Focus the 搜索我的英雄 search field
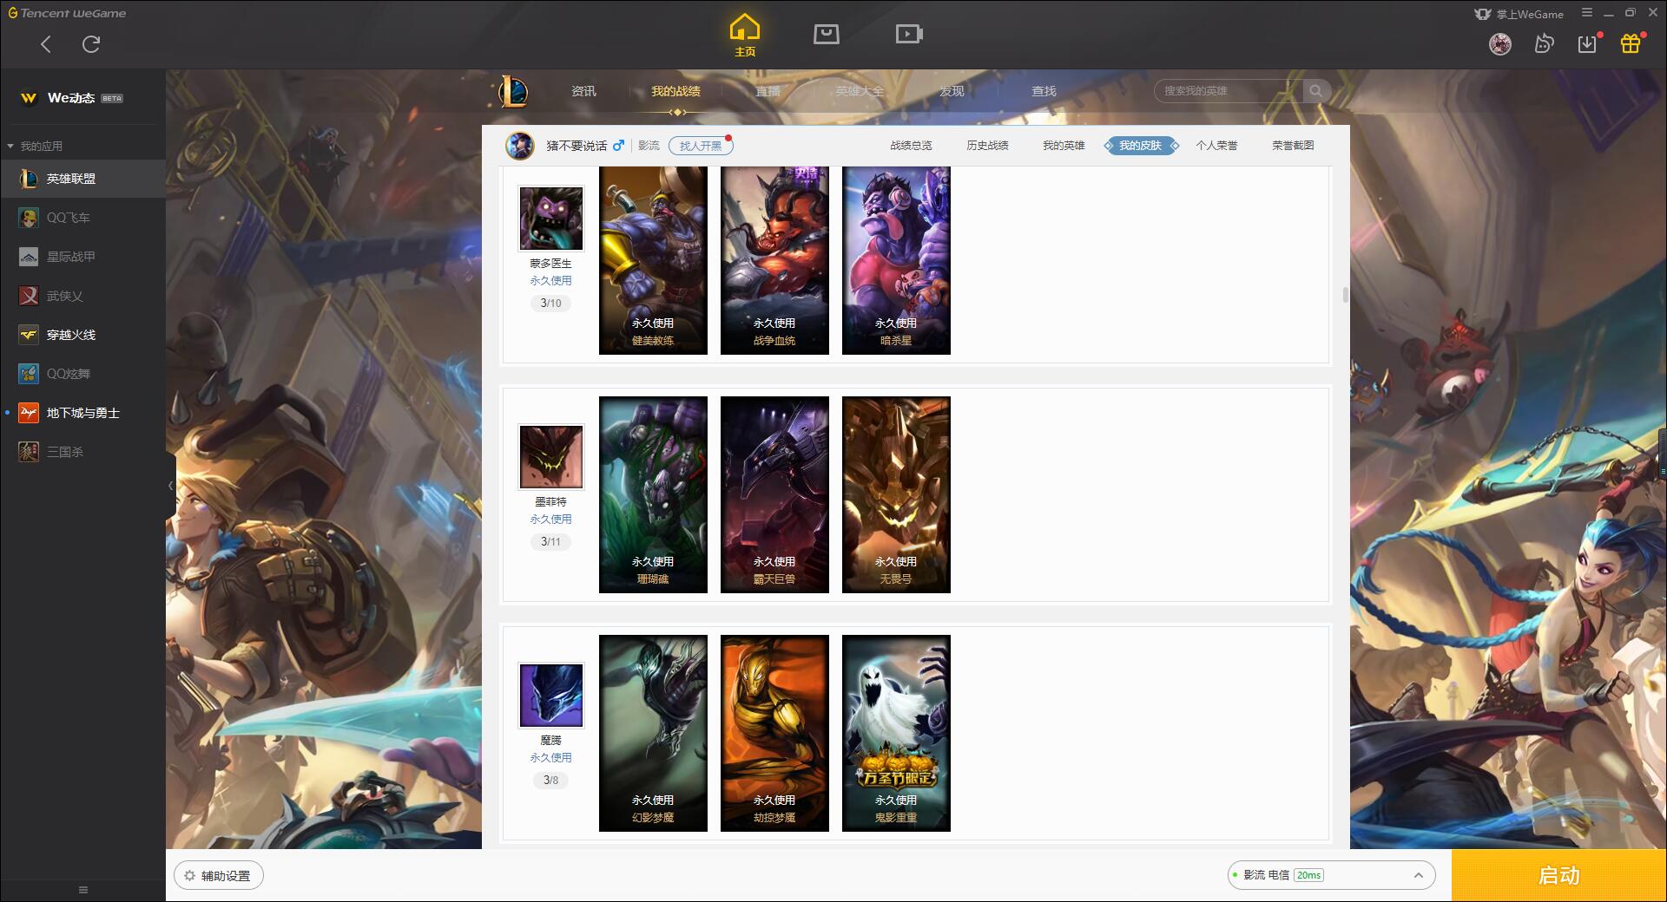The width and height of the screenshot is (1667, 902). click(1229, 91)
